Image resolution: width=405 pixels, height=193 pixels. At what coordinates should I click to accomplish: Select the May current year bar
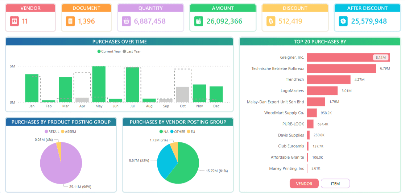point(99,84)
